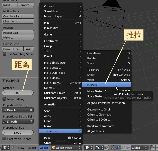Choose Push/Pull in Transform submenu
Viewport: 158px width, 151px height.
pyautogui.click(x=107, y=85)
